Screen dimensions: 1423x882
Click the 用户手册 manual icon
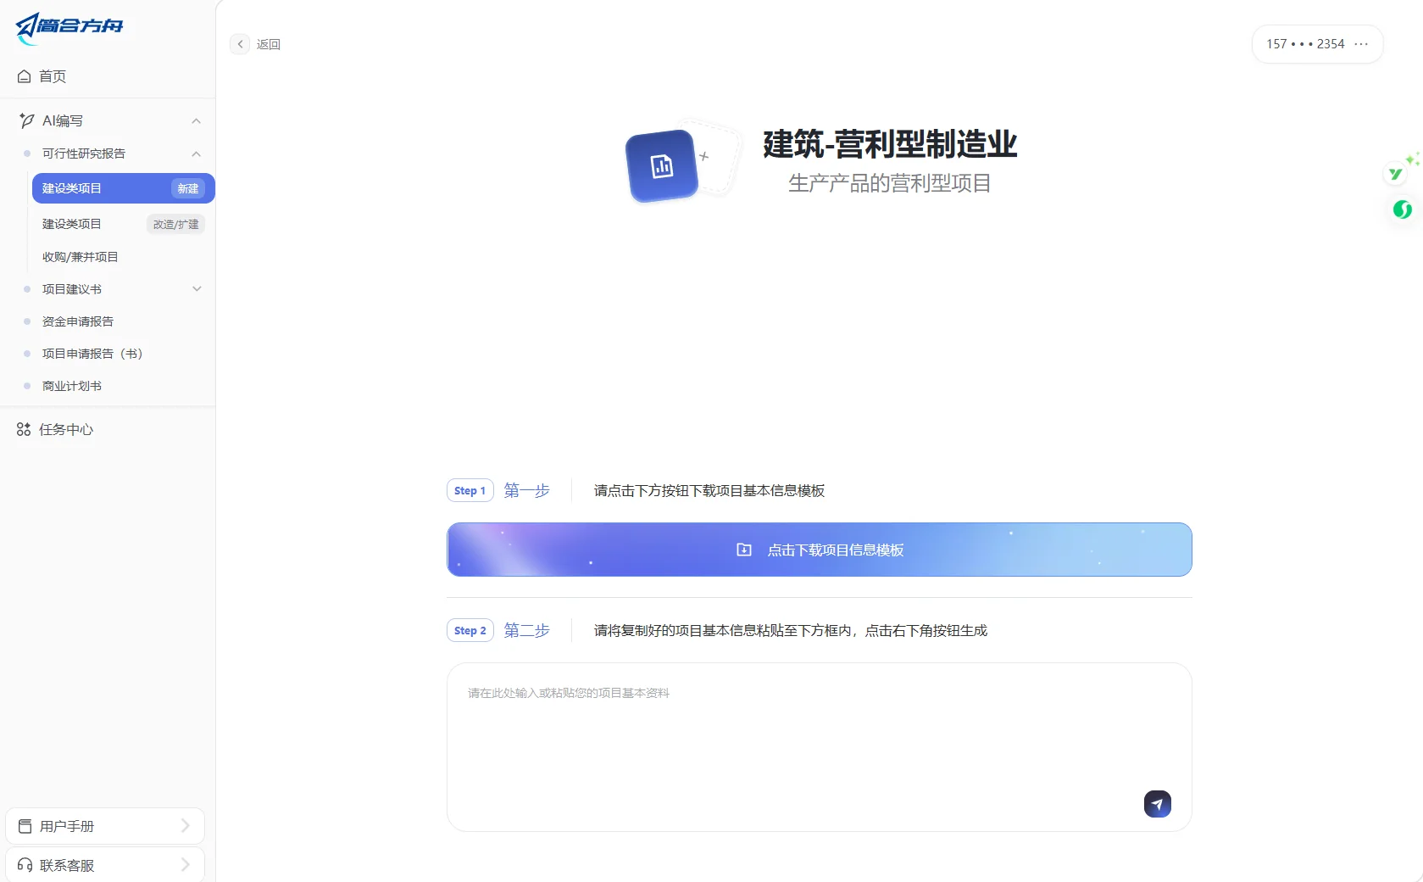tap(26, 825)
